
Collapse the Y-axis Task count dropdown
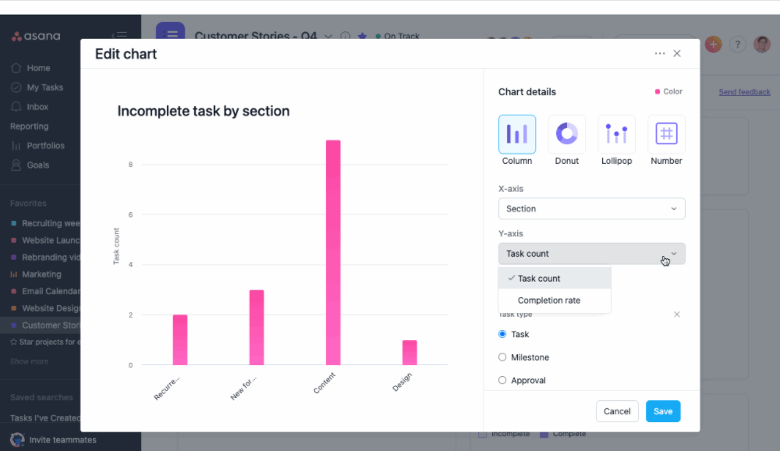click(591, 254)
